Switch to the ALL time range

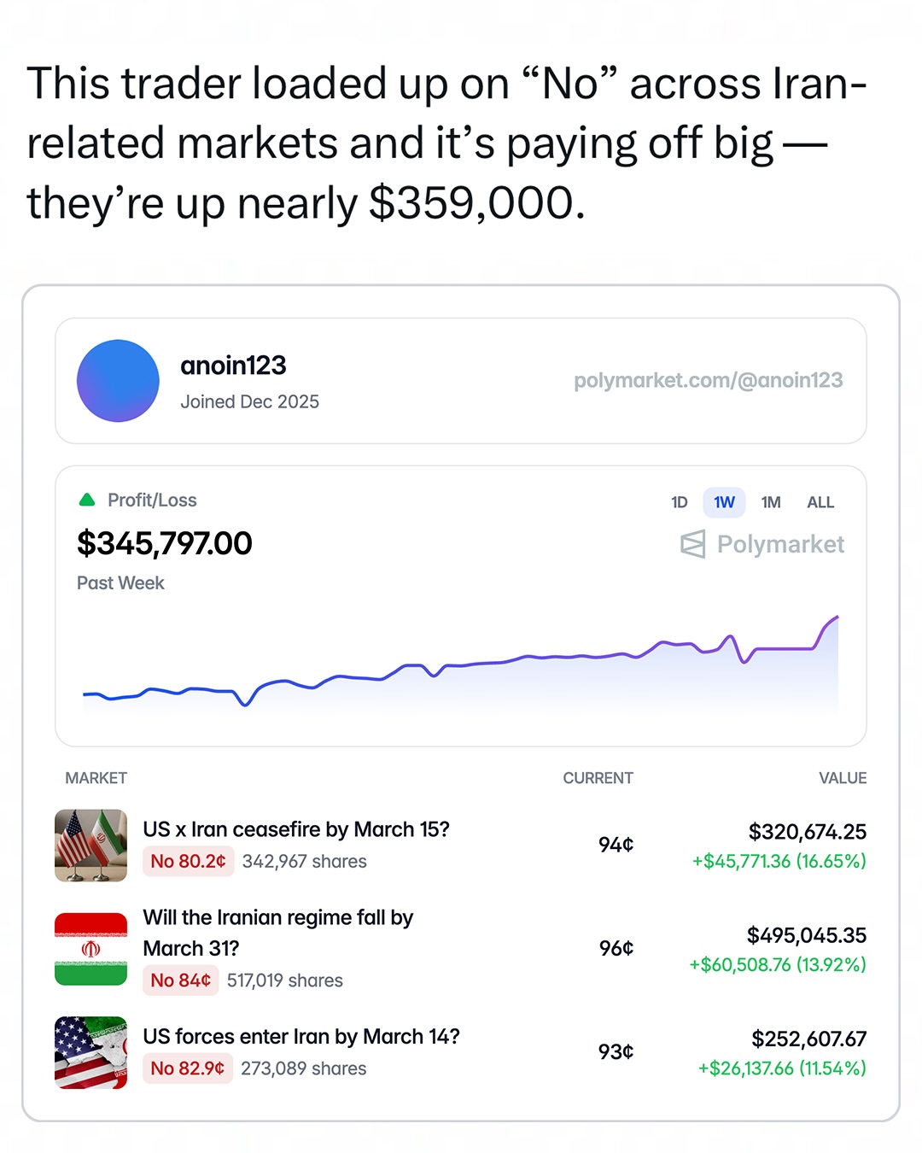pyautogui.click(x=820, y=502)
